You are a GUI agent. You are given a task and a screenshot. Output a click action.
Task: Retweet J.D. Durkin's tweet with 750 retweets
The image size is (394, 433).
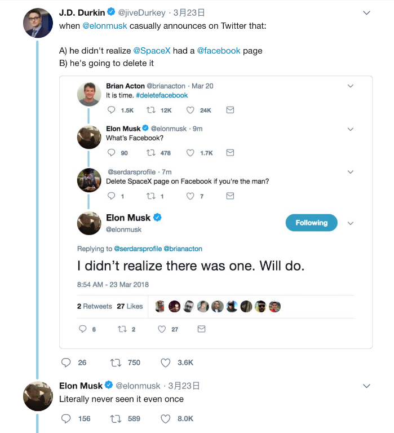point(115,363)
